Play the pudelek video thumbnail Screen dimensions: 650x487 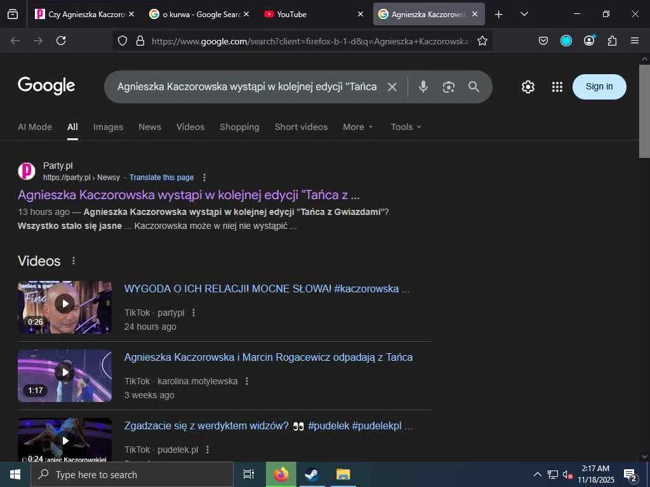point(65,440)
